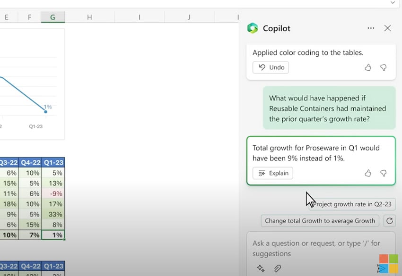402x276 pixels.
Task: Click the Copilot logo icon
Action: 253,28
